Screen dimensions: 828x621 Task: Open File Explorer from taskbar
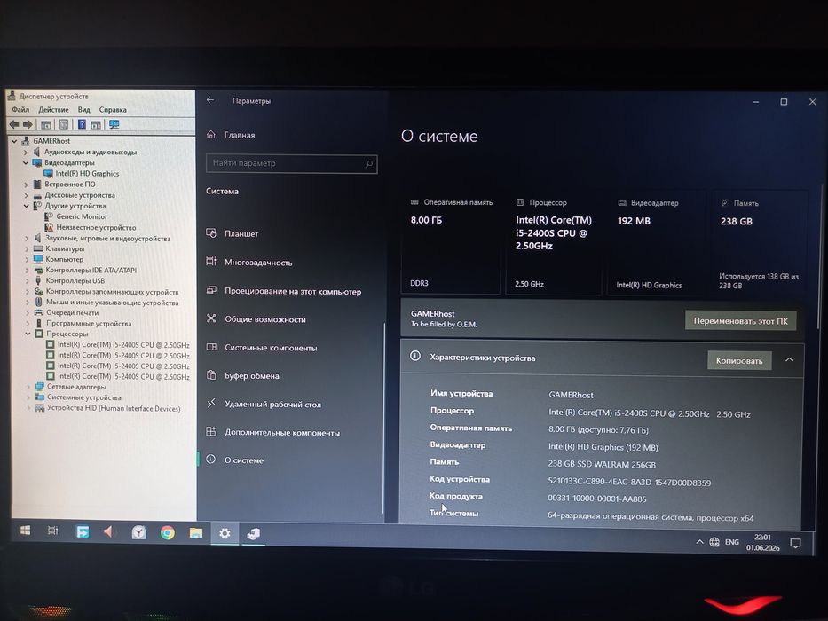tap(196, 533)
